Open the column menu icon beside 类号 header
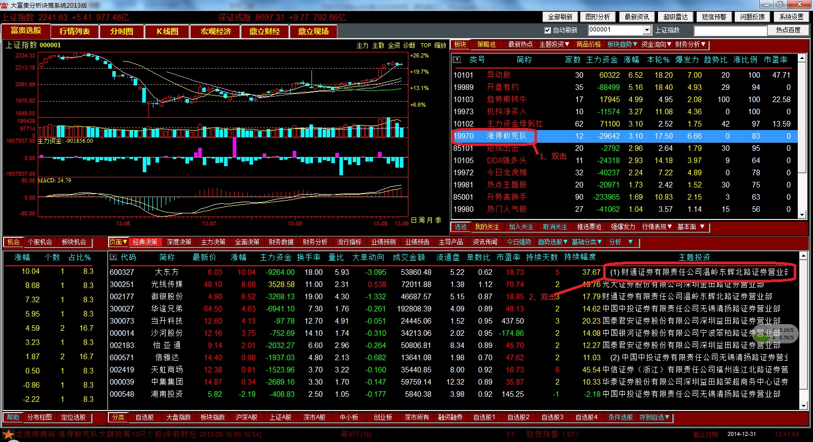This screenshot has width=813, height=442. click(457, 60)
